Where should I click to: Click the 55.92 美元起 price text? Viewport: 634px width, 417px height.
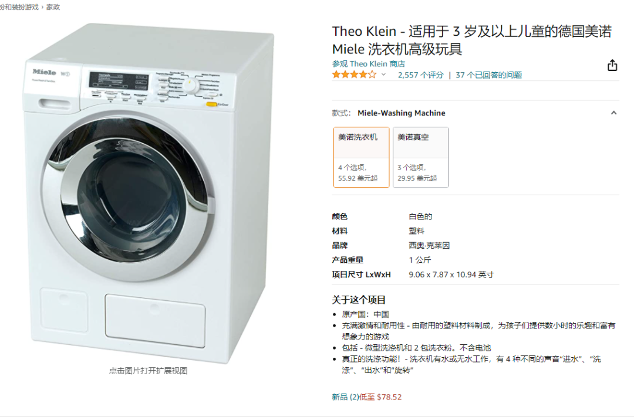(x=359, y=178)
